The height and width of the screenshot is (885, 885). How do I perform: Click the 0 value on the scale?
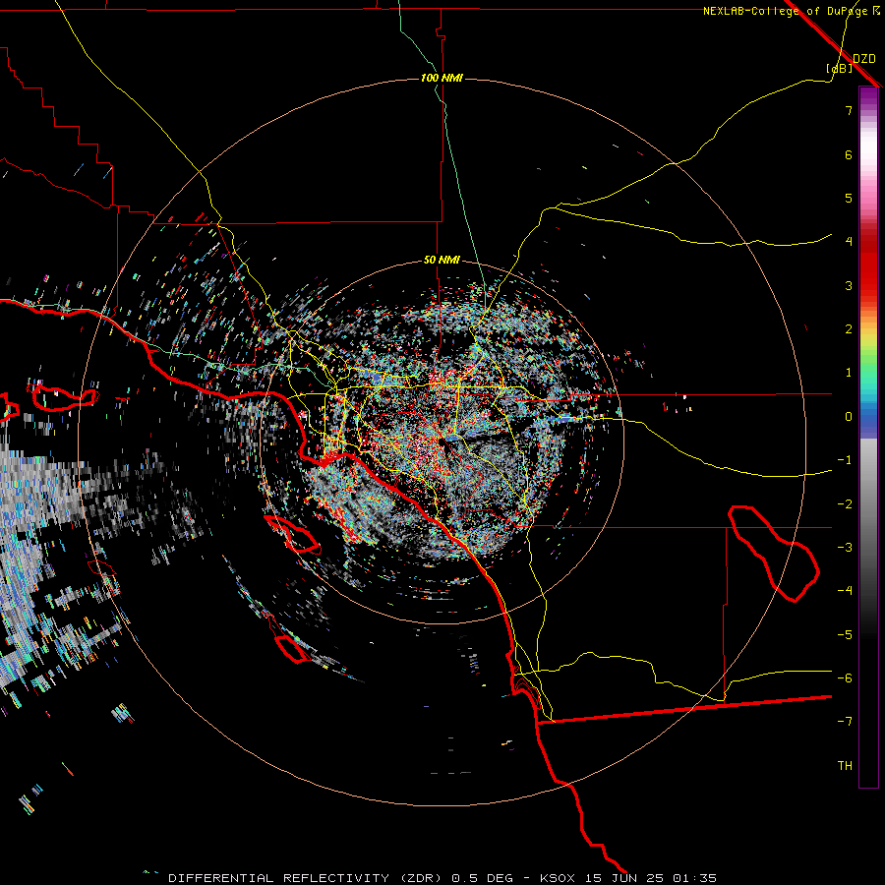[x=849, y=417]
